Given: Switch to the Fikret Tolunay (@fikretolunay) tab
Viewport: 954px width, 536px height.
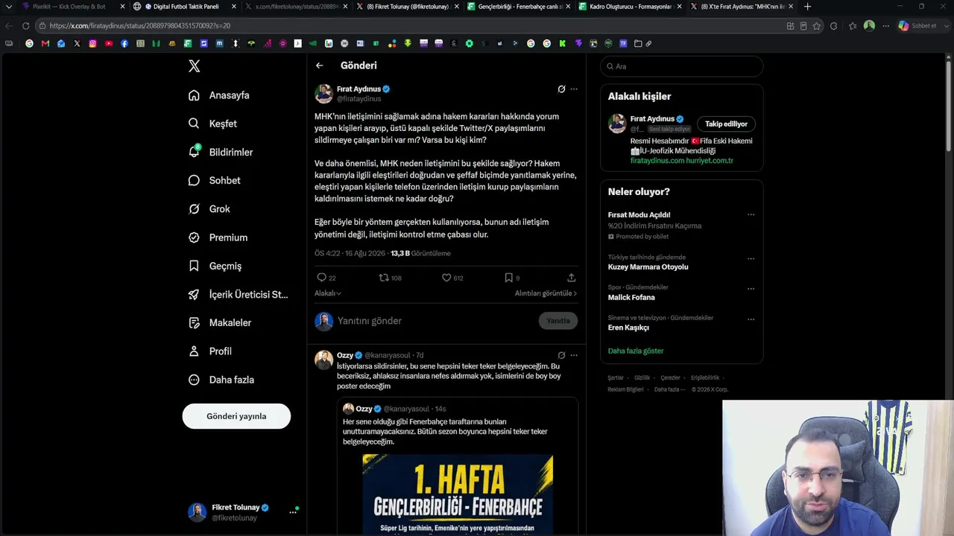Looking at the screenshot, I should tap(407, 7).
